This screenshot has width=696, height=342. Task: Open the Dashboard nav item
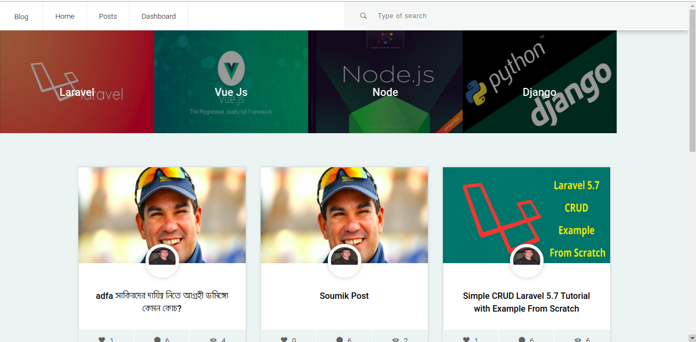tap(159, 16)
